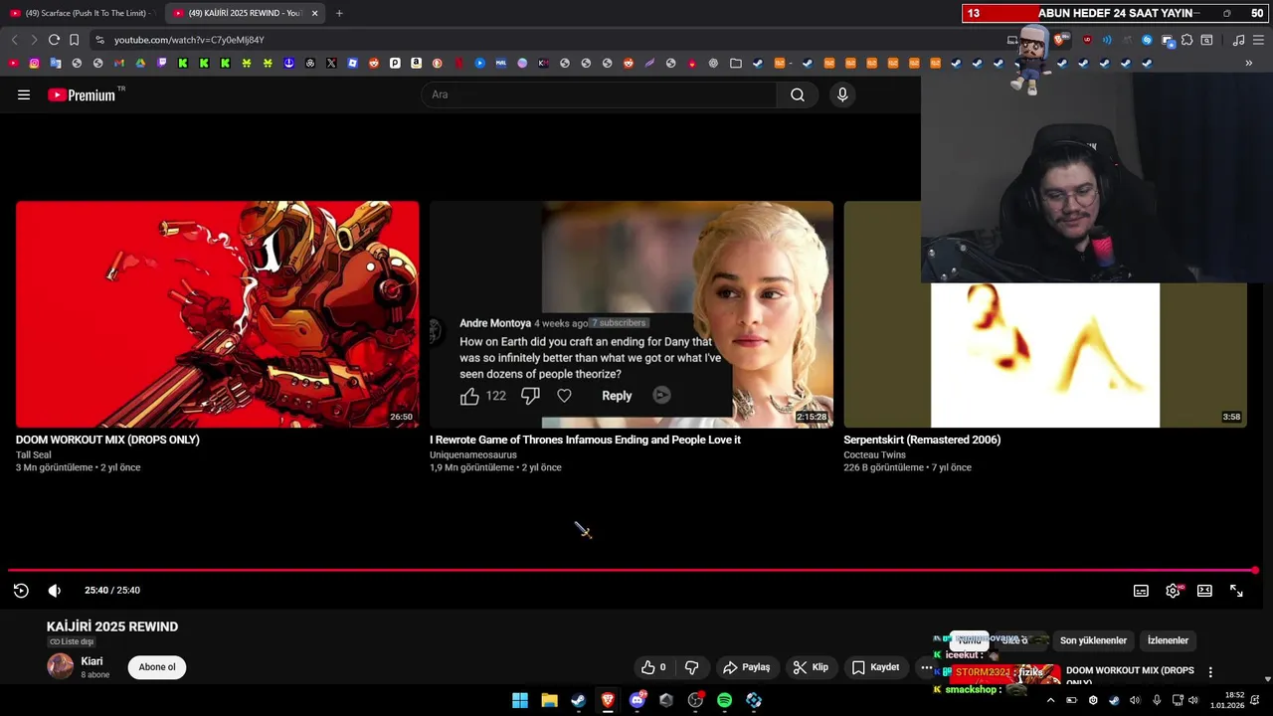Start voice search with microphone icon
1273x716 pixels.
tap(842, 94)
